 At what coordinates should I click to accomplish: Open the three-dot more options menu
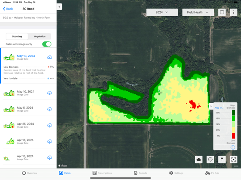(234, 13)
